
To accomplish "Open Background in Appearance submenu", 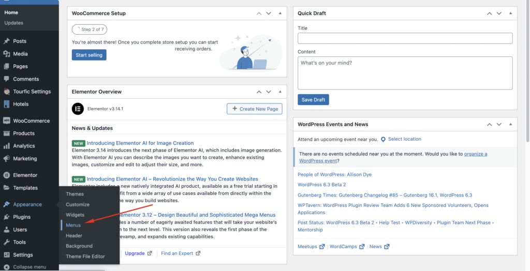I will (x=79, y=246).
